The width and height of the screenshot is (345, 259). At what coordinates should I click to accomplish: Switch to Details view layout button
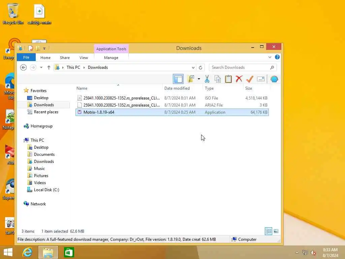(x=269, y=231)
